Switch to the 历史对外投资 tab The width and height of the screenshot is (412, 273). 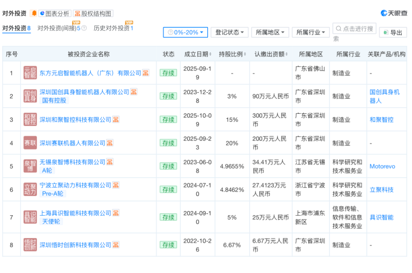click(x=113, y=27)
